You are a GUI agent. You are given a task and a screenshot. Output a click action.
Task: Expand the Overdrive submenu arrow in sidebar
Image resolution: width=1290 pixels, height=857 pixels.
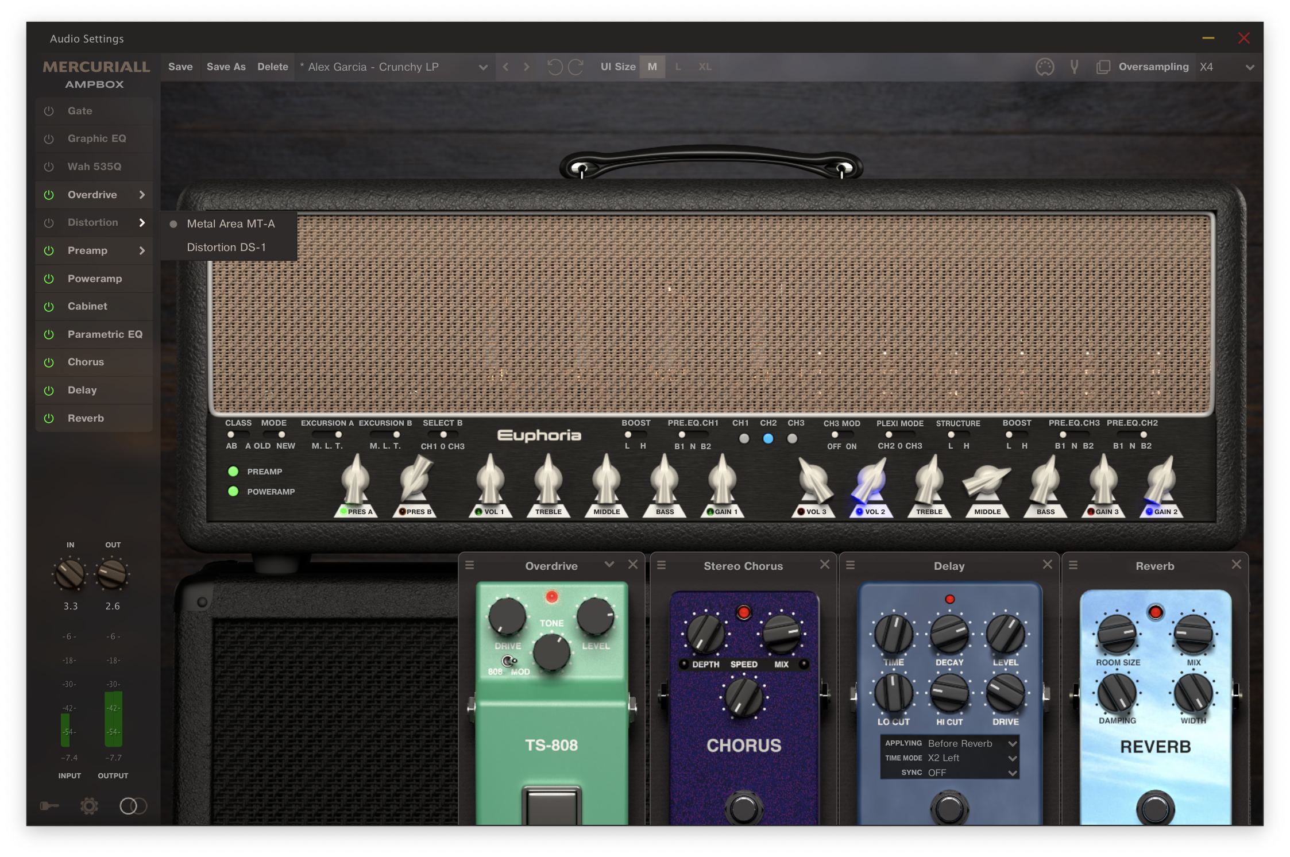[x=142, y=195]
